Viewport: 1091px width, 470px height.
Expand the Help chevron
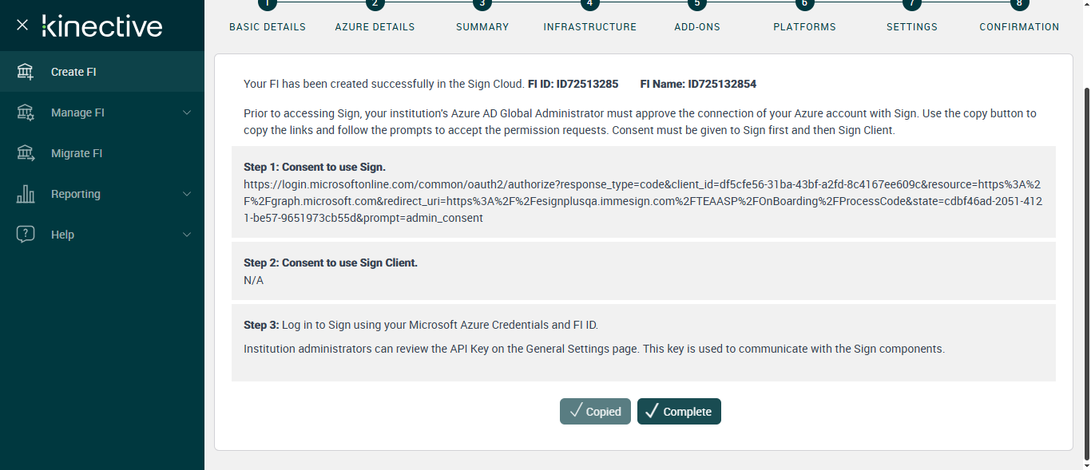click(187, 235)
